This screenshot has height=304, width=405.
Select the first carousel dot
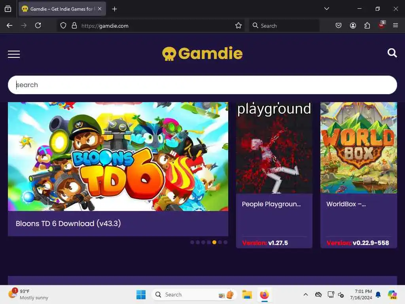192,242
